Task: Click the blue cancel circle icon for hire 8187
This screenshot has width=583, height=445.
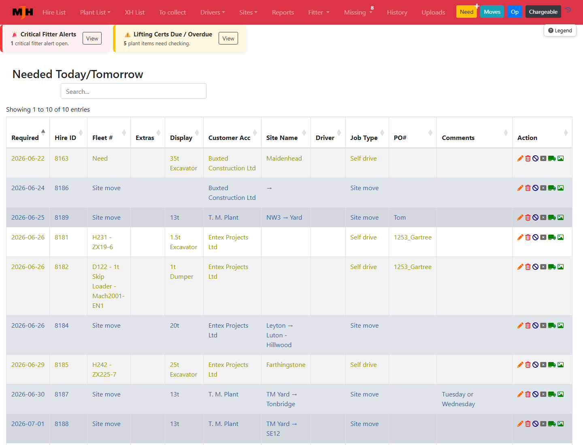Action: 535,394
